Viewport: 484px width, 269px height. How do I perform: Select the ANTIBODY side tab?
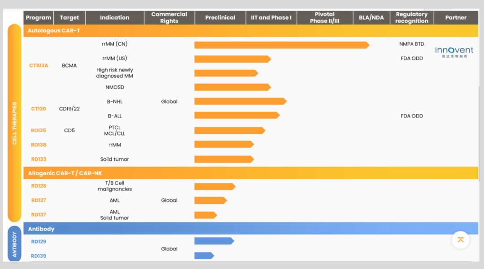[x=14, y=244]
